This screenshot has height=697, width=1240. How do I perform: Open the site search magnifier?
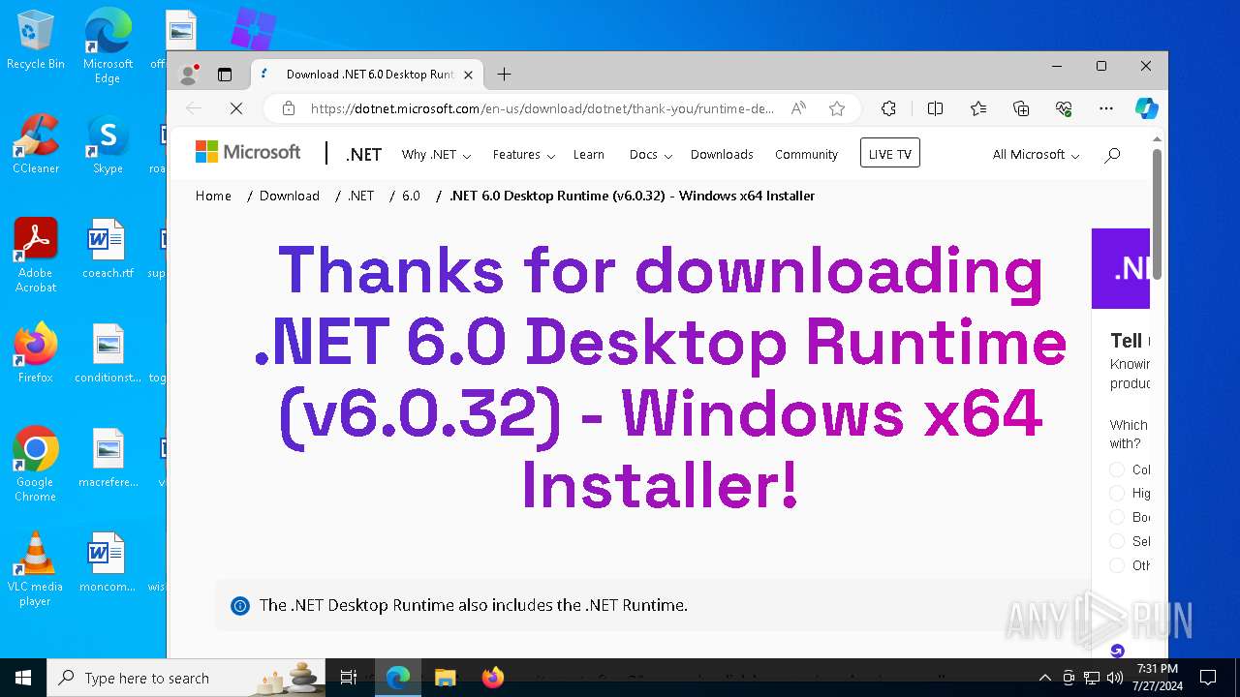(1112, 154)
